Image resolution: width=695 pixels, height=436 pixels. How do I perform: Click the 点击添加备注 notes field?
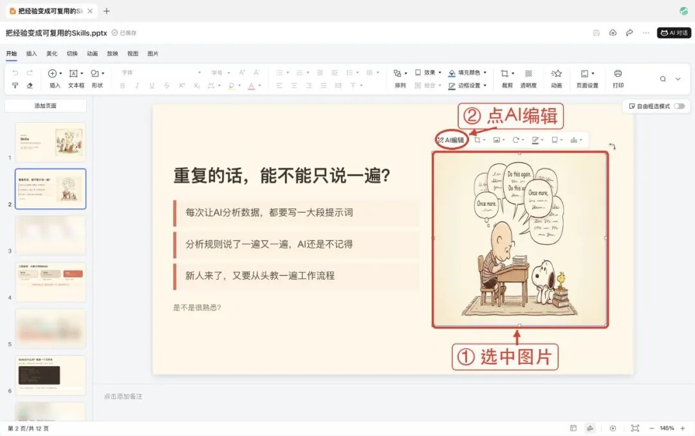[123, 397]
